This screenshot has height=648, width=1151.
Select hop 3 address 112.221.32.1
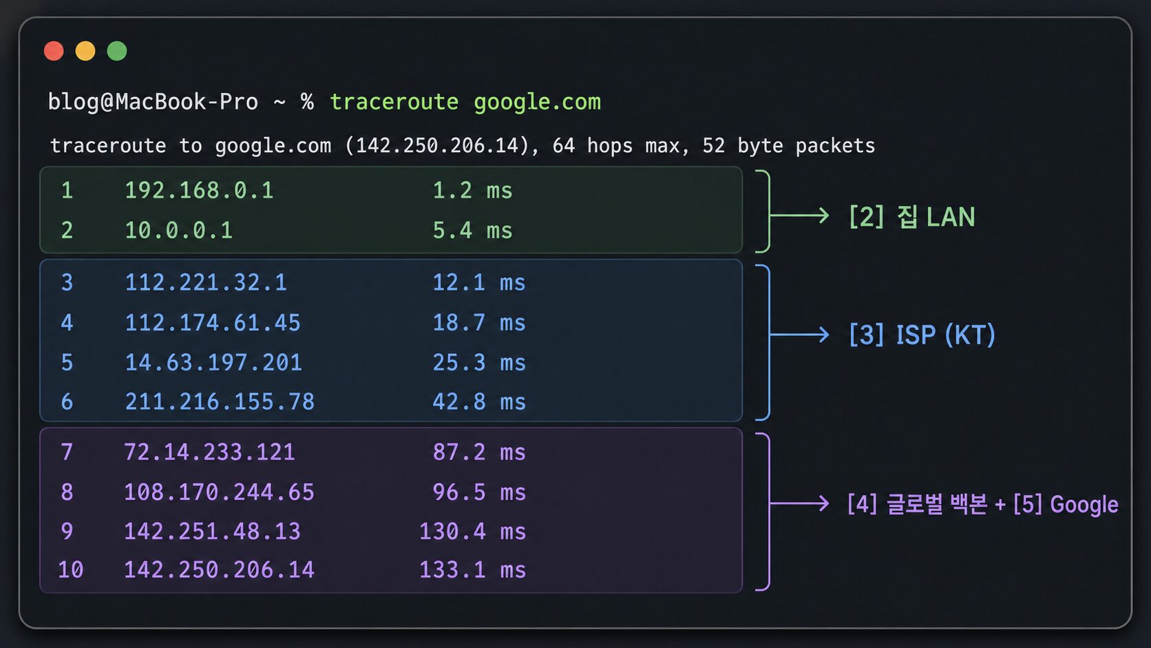[206, 282]
